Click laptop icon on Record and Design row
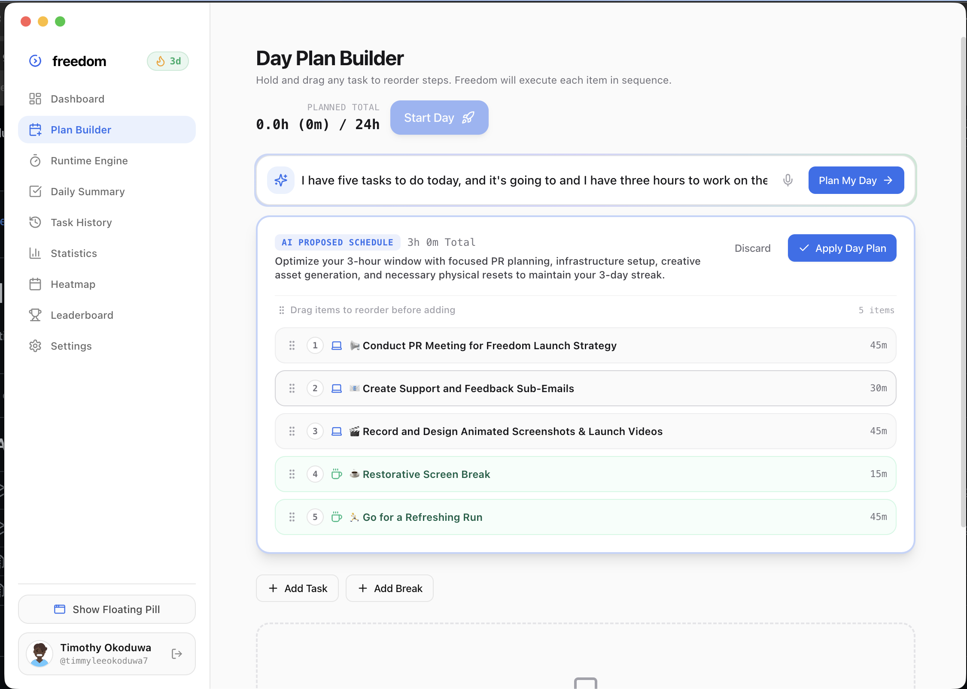Image resolution: width=967 pixels, height=689 pixels. click(337, 431)
